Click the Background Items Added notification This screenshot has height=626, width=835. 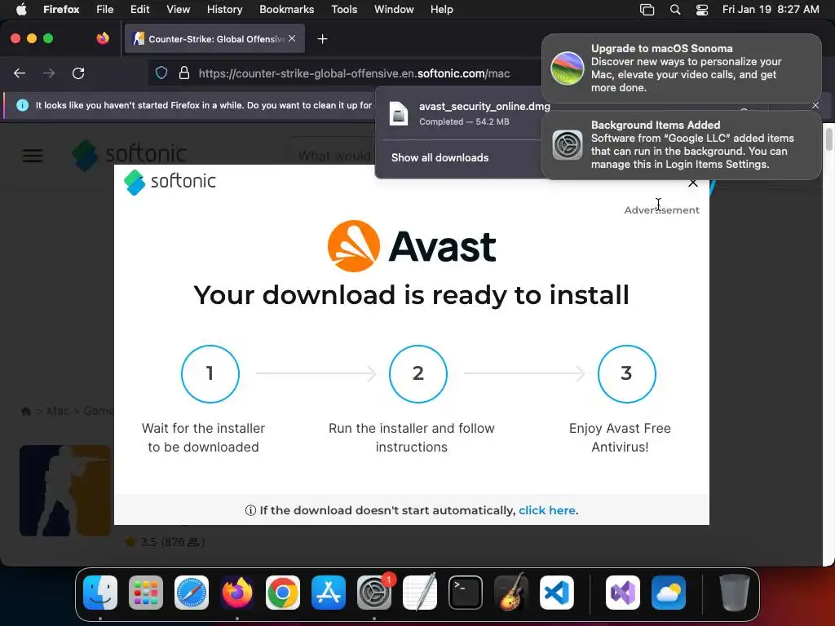click(x=681, y=145)
